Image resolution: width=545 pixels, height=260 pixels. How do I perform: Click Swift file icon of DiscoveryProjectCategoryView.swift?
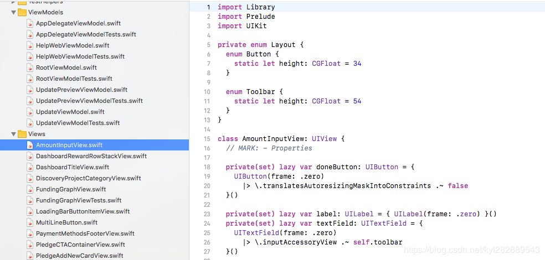[x=30, y=179]
